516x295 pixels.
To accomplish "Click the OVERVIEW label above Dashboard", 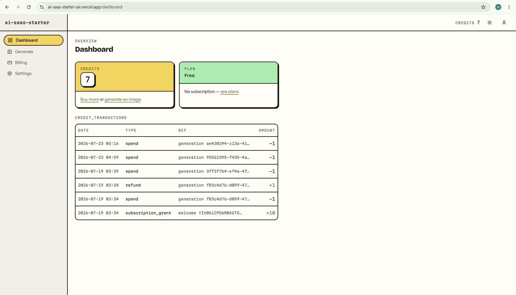I will [x=86, y=41].
